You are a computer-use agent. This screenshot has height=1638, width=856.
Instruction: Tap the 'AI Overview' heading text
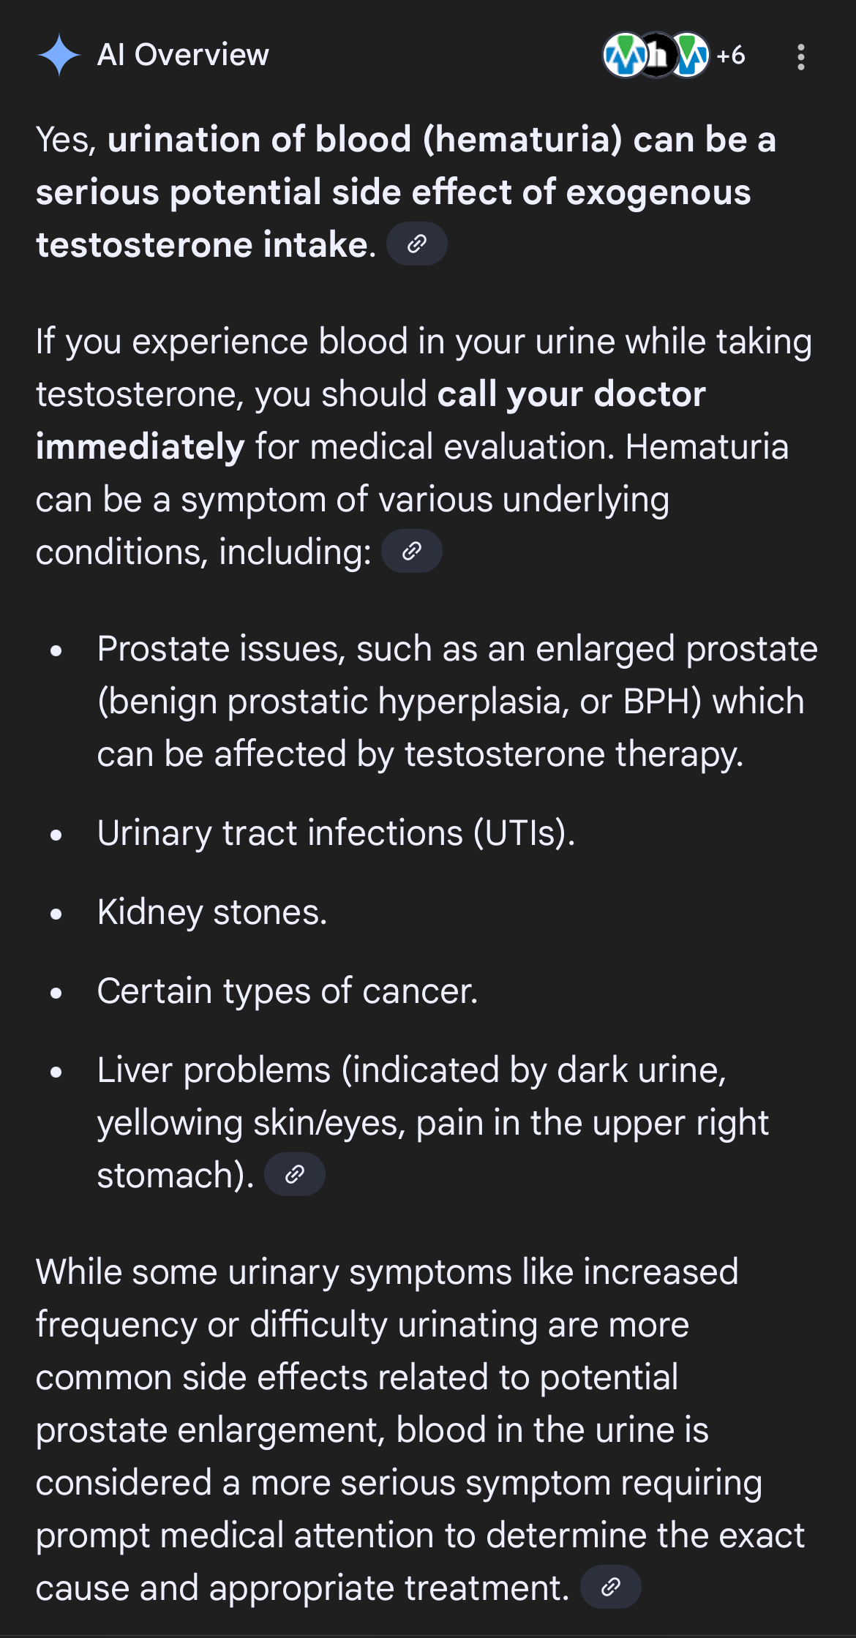pyautogui.click(x=183, y=56)
